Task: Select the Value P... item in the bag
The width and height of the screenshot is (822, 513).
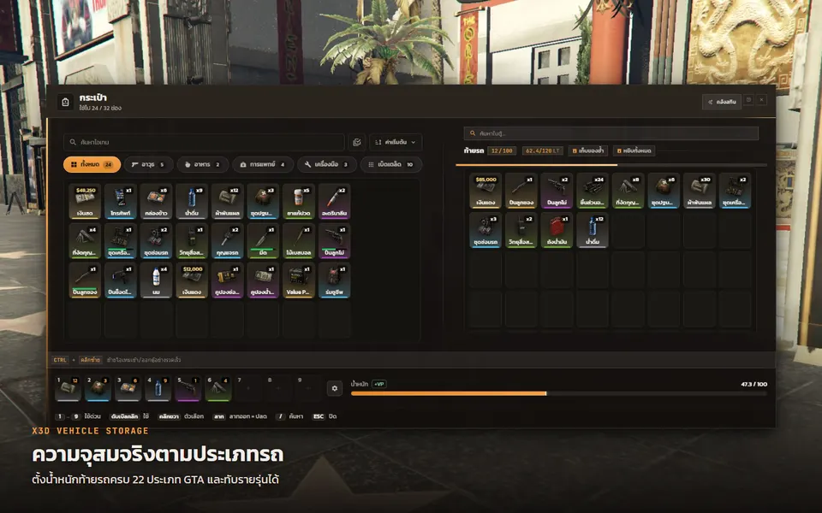Action: [x=298, y=280]
